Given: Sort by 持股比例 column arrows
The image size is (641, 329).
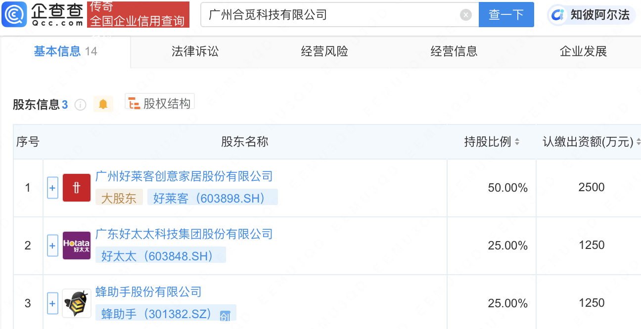Looking at the screenshot, I should coord(517,142).
